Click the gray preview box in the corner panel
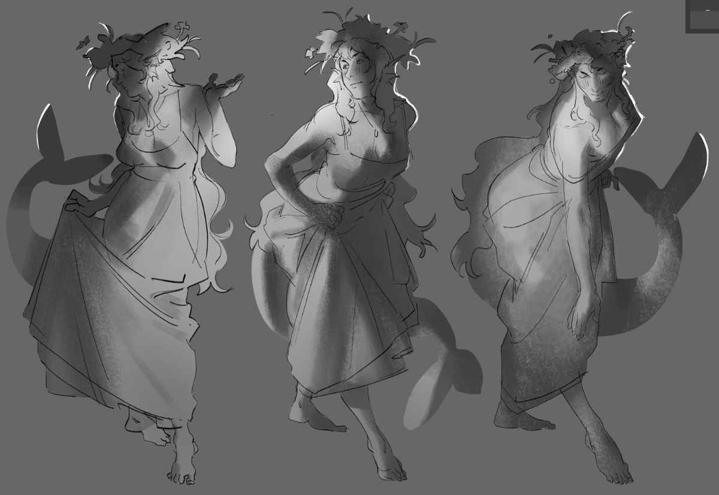This screenshot has height=495, width=719. click(705, 20)
